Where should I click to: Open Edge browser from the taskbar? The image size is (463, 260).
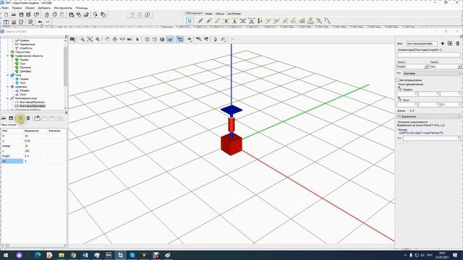[38, 255]
